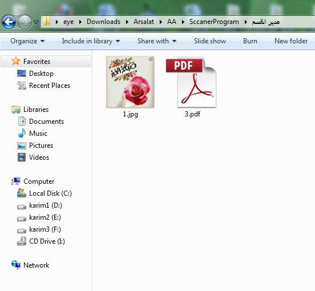Click Network in navigation pane
This screenshot has width=315, height=291.
tap(36, 265)
